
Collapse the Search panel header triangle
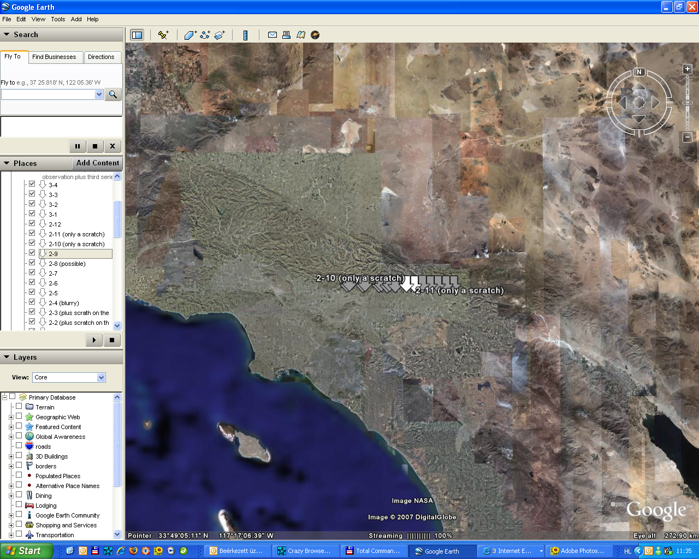(x=7, y=34)
